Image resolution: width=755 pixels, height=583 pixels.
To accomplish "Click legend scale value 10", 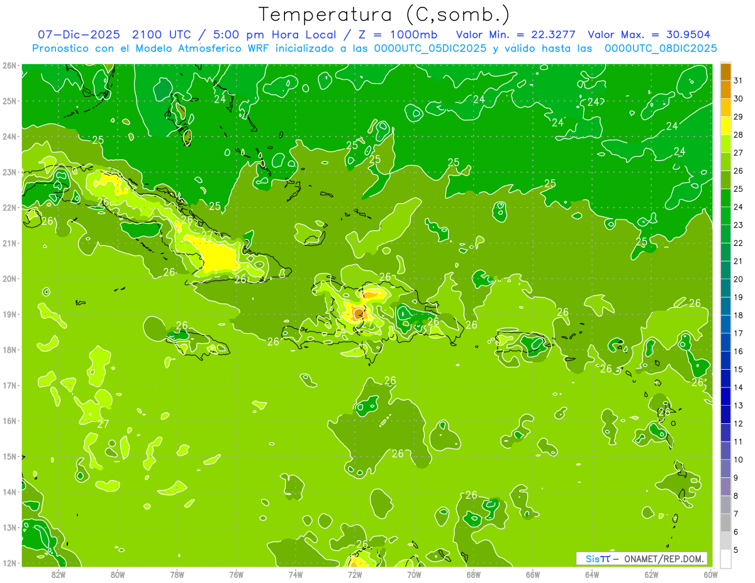I will 739,460.
